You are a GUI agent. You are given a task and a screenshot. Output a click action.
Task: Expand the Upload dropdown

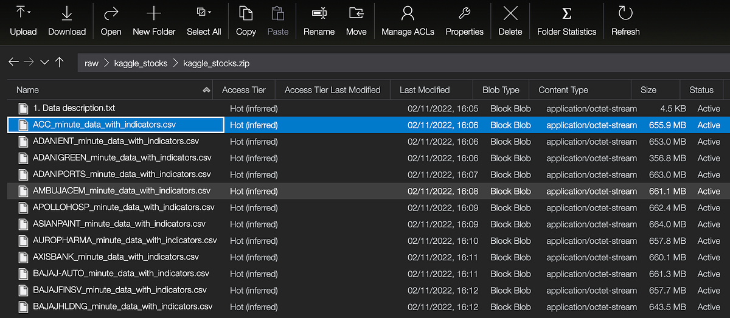point(30,12)
